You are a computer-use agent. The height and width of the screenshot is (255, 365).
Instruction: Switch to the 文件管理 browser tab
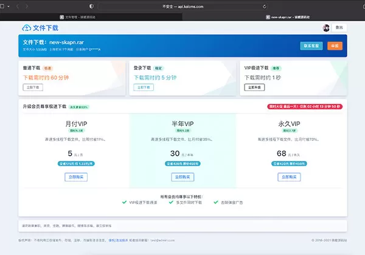tap(91, 17)
